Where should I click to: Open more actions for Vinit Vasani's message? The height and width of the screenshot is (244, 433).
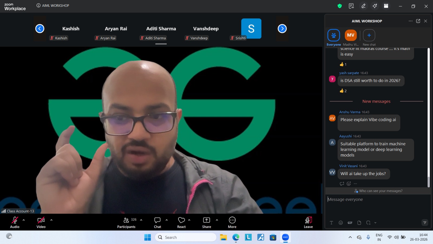[355, 184]
